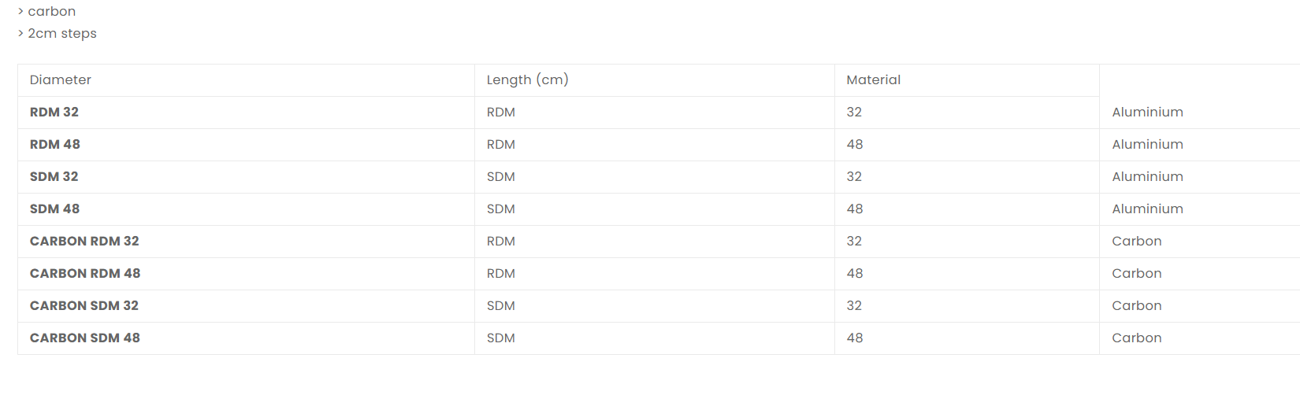
Task: Click the CARBON SDM 32 row title
Action: pos(84,306)
